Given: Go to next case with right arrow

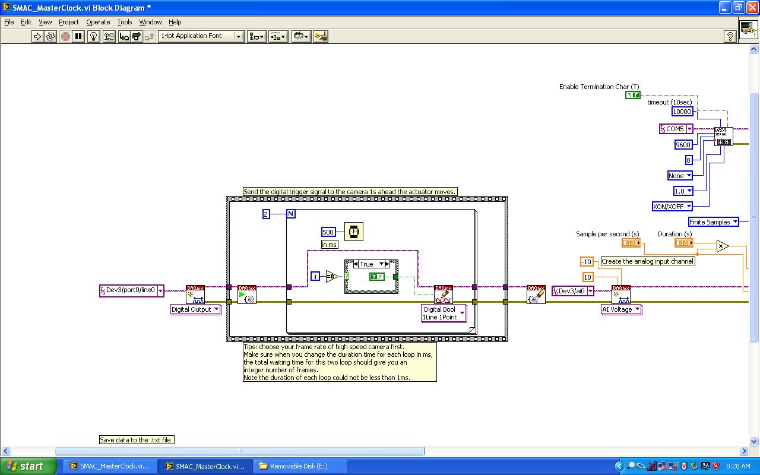Looking at the screenshot, I should click(387, 264).
